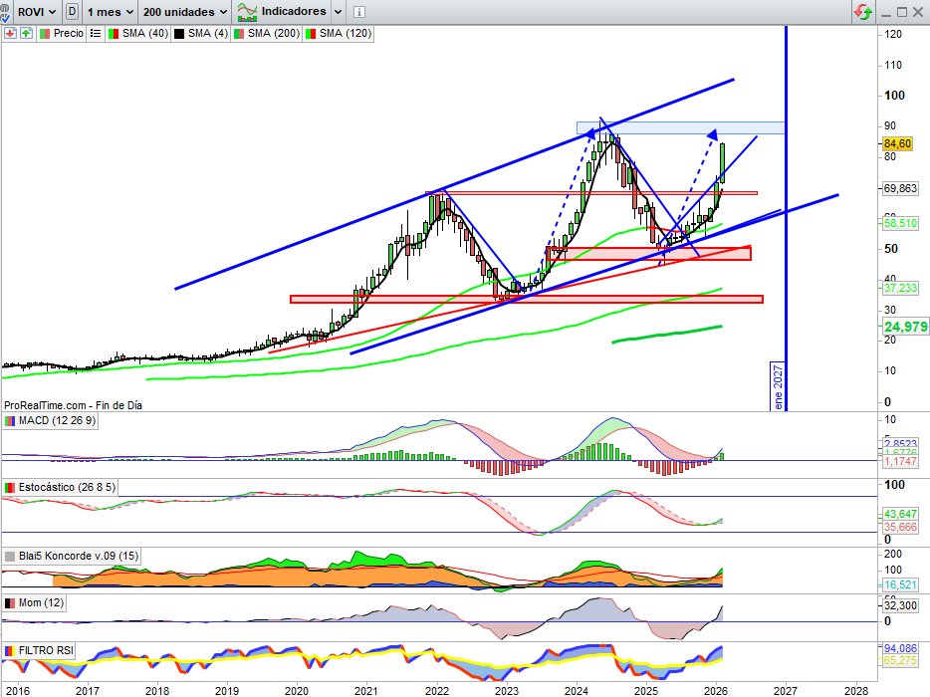Click the 16,521 Koncorde value label

coord(900,584)
